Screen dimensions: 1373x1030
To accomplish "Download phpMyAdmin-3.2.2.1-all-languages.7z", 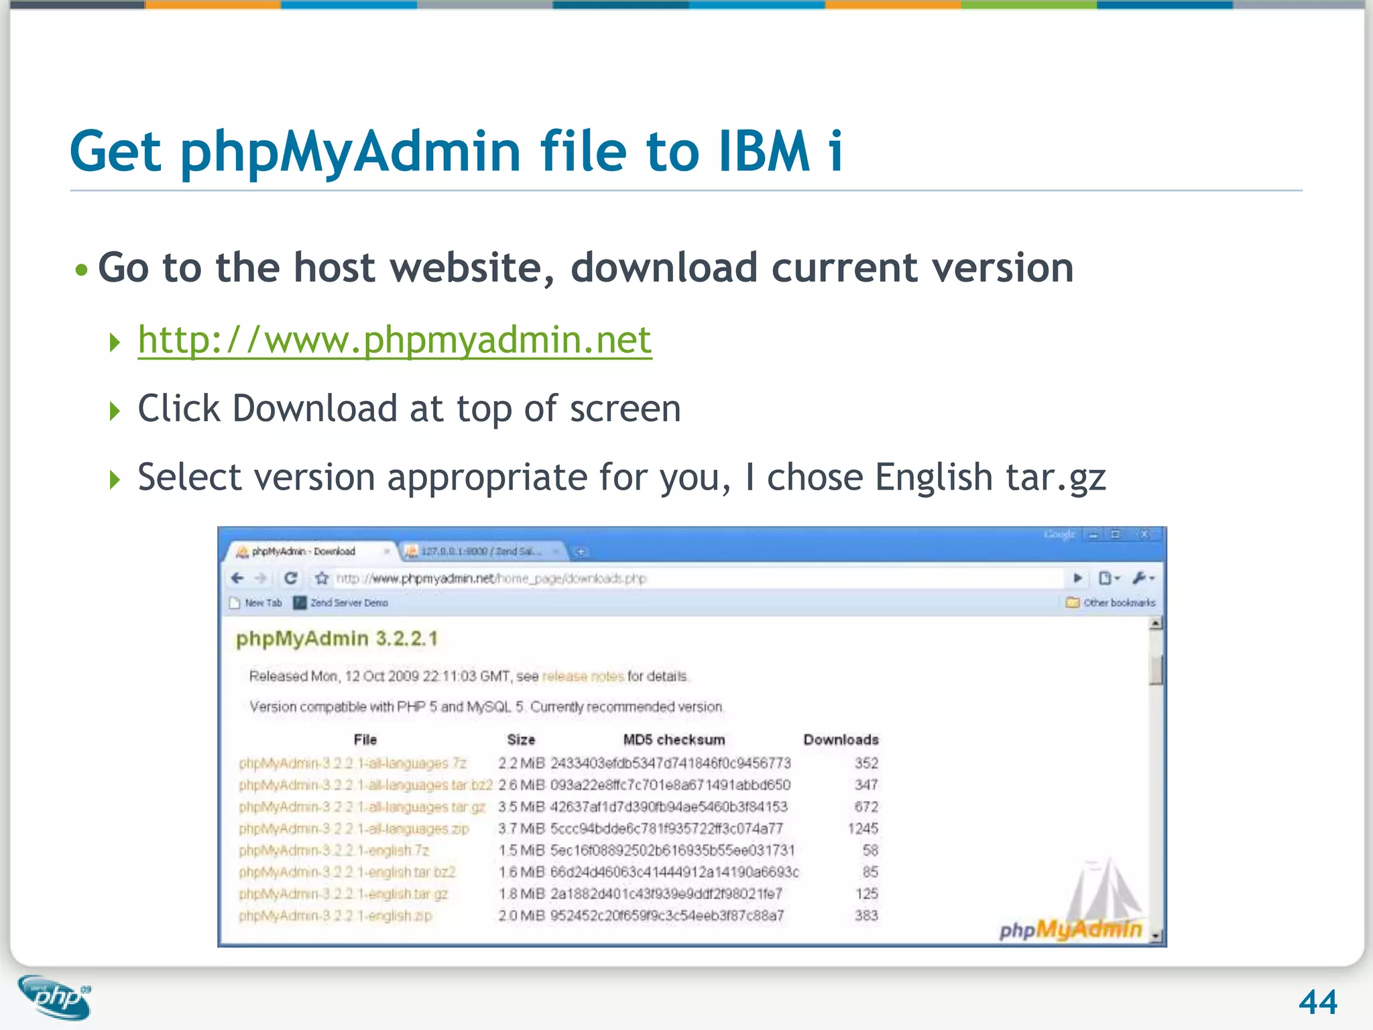I will click(x=352, y=763).
